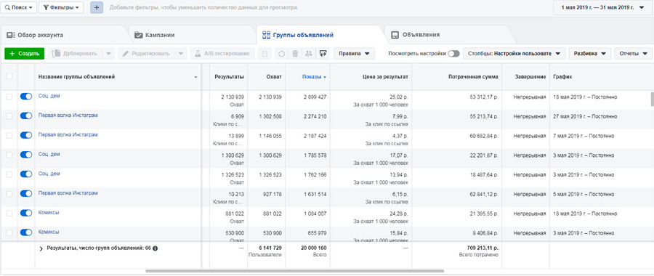Image resolution: width=654 pixels, height=276 pixels.
Task: Click the plus add-filter button
Action: (x=97, y=7)
